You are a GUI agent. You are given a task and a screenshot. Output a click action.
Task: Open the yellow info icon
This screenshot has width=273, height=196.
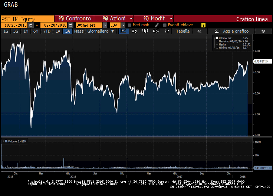tap(203, 25)
